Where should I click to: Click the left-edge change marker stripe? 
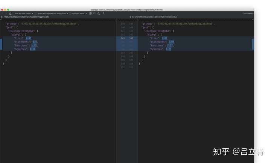(x=1, y=44)
